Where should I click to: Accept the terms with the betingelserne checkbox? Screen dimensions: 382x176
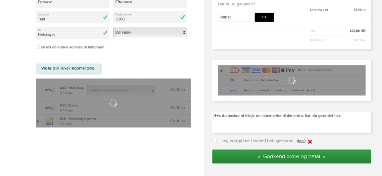(x=214, y=141)
